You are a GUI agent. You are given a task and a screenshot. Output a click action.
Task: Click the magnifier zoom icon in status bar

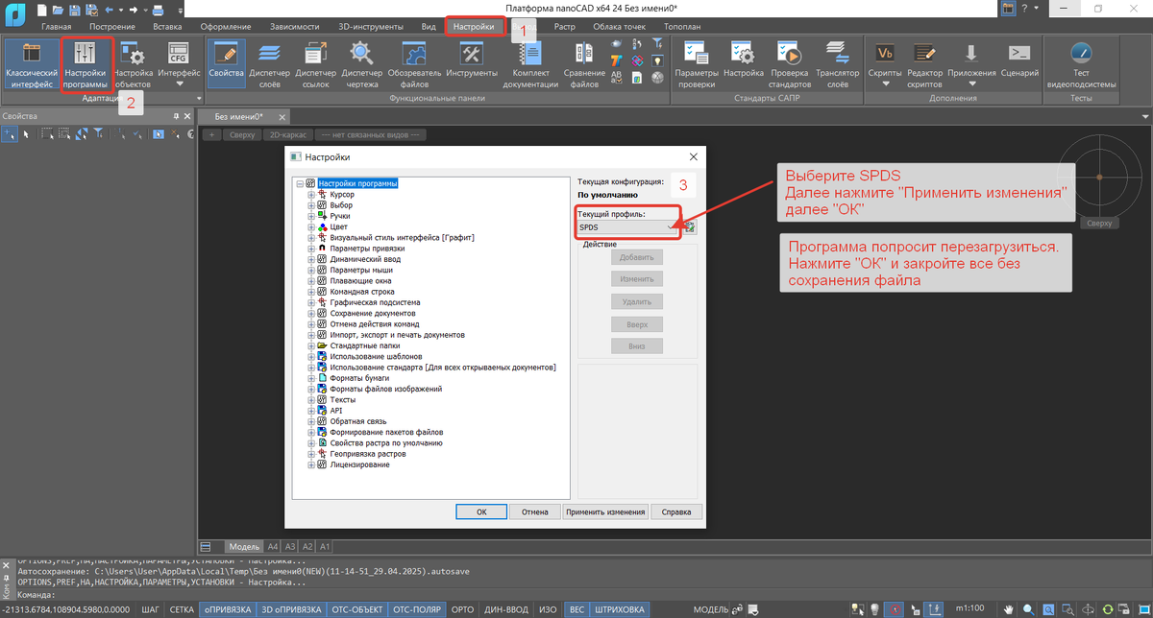(1029, 609)
